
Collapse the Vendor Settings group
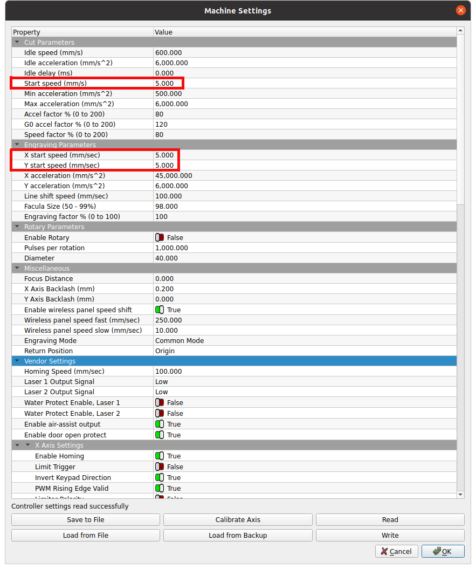pyautogui.click(x=17, y=361)
